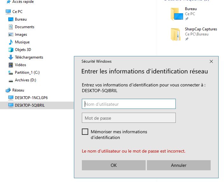224x182 pixels.
Task: Select the Objets 3D entry text
Action: tap(23, 50)
